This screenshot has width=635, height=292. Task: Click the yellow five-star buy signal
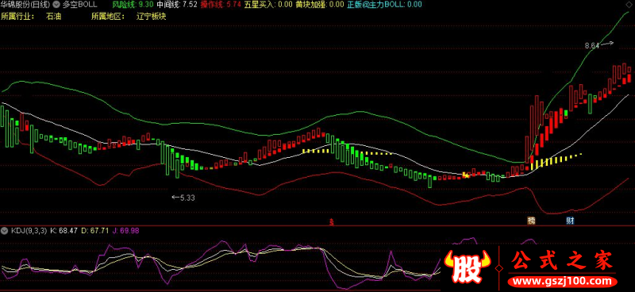pyautogui.click(x=466, y=175)
